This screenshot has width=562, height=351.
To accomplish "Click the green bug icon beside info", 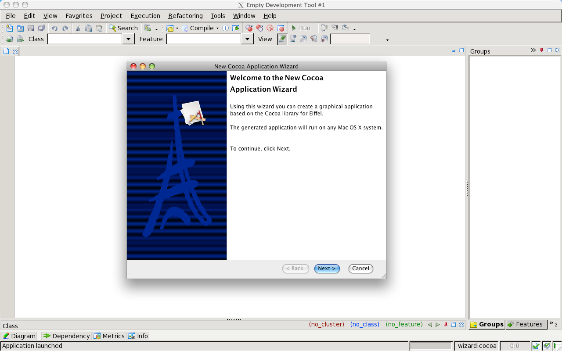I will click(x=236, y=28).
